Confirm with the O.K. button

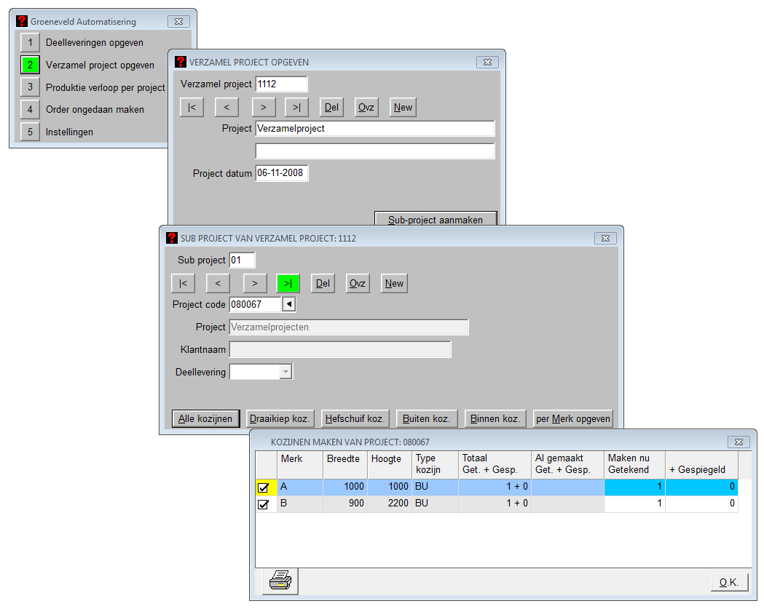(x=728, y=582)
